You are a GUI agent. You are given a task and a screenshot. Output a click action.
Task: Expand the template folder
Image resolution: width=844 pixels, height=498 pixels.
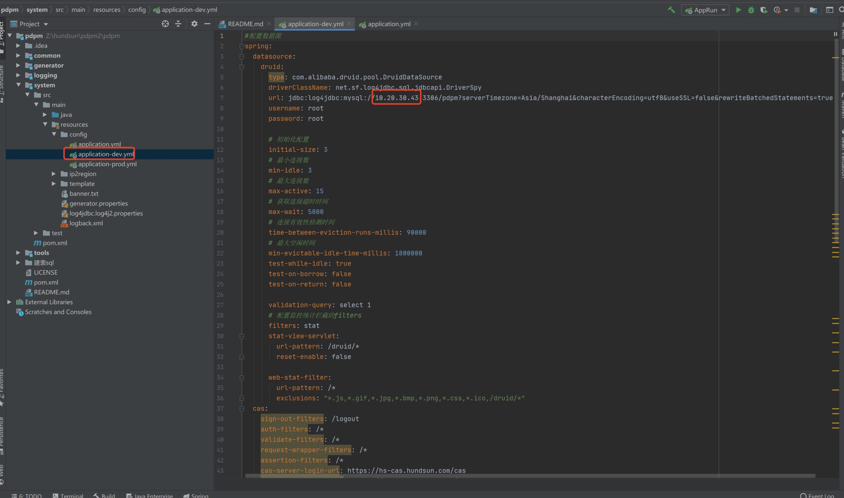tap(53, 183)
